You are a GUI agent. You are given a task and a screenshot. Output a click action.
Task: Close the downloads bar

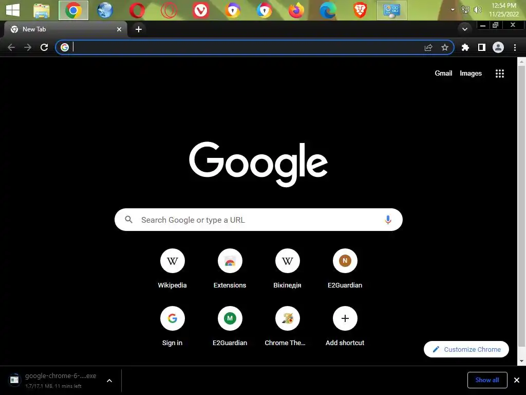click(517, 380)
